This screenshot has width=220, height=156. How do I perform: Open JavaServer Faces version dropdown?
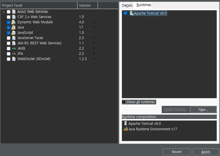pyautogui.click(x=94, y=38)
